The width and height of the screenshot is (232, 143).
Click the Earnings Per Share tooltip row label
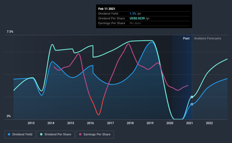point(112,23)
